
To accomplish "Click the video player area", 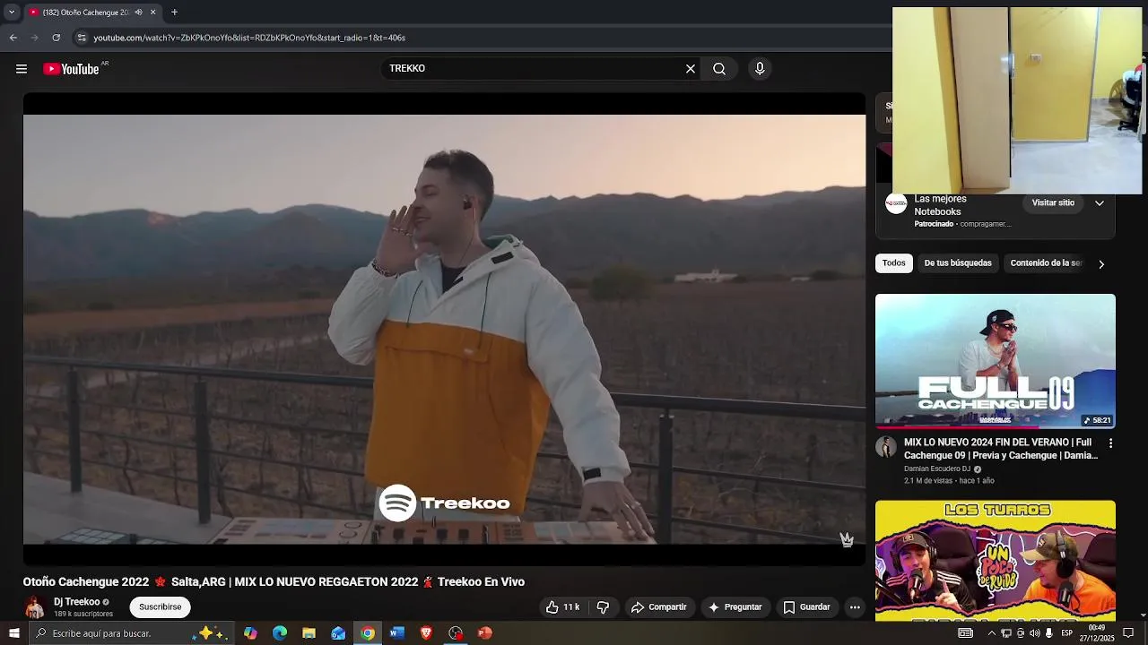I will pos(444,329).
